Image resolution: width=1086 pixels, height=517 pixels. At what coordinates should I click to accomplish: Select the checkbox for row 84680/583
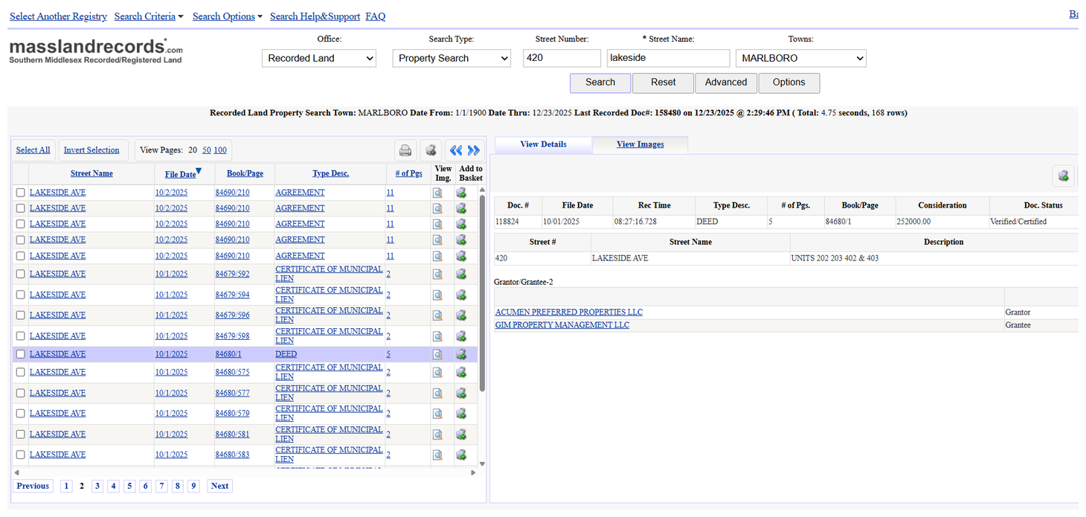pyautogui.click(x=21, y=455)
